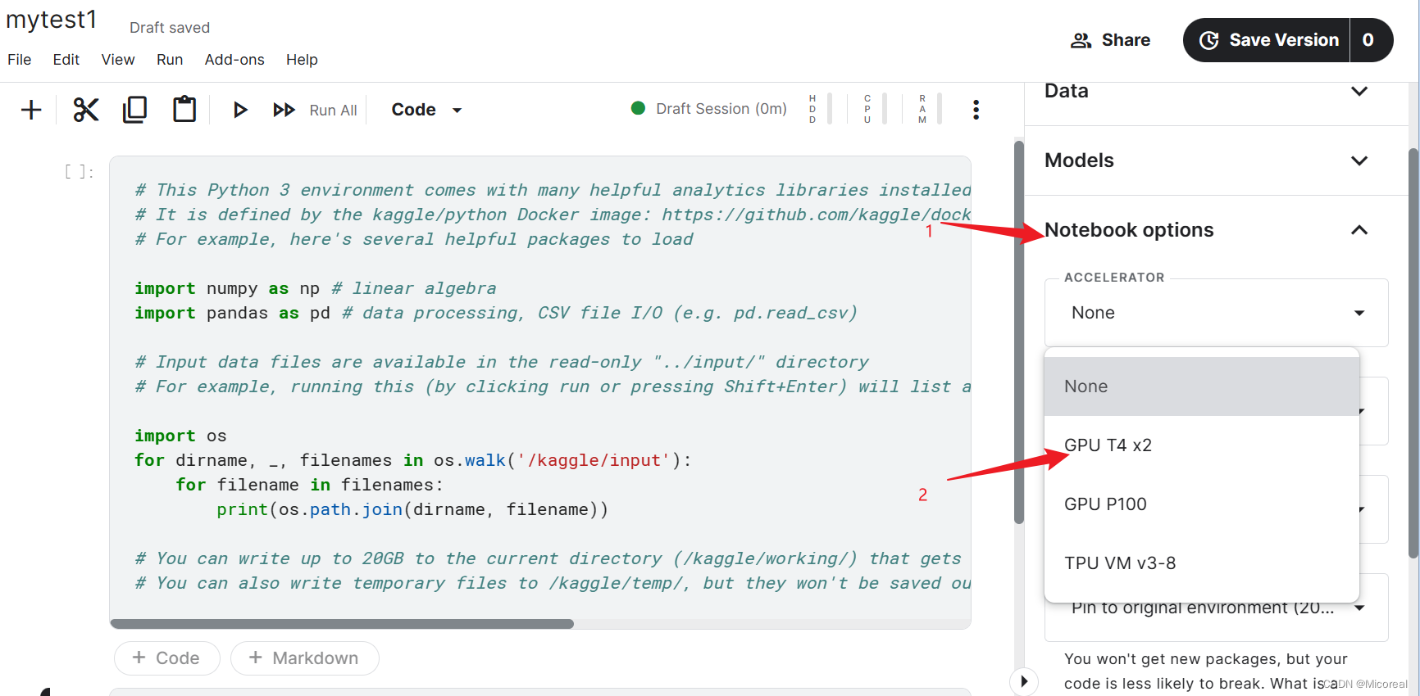This screenshot has width=1420, height=696.
Task: Choose TPU VM v3-8 accelerator
Action: coord(1202,563)
